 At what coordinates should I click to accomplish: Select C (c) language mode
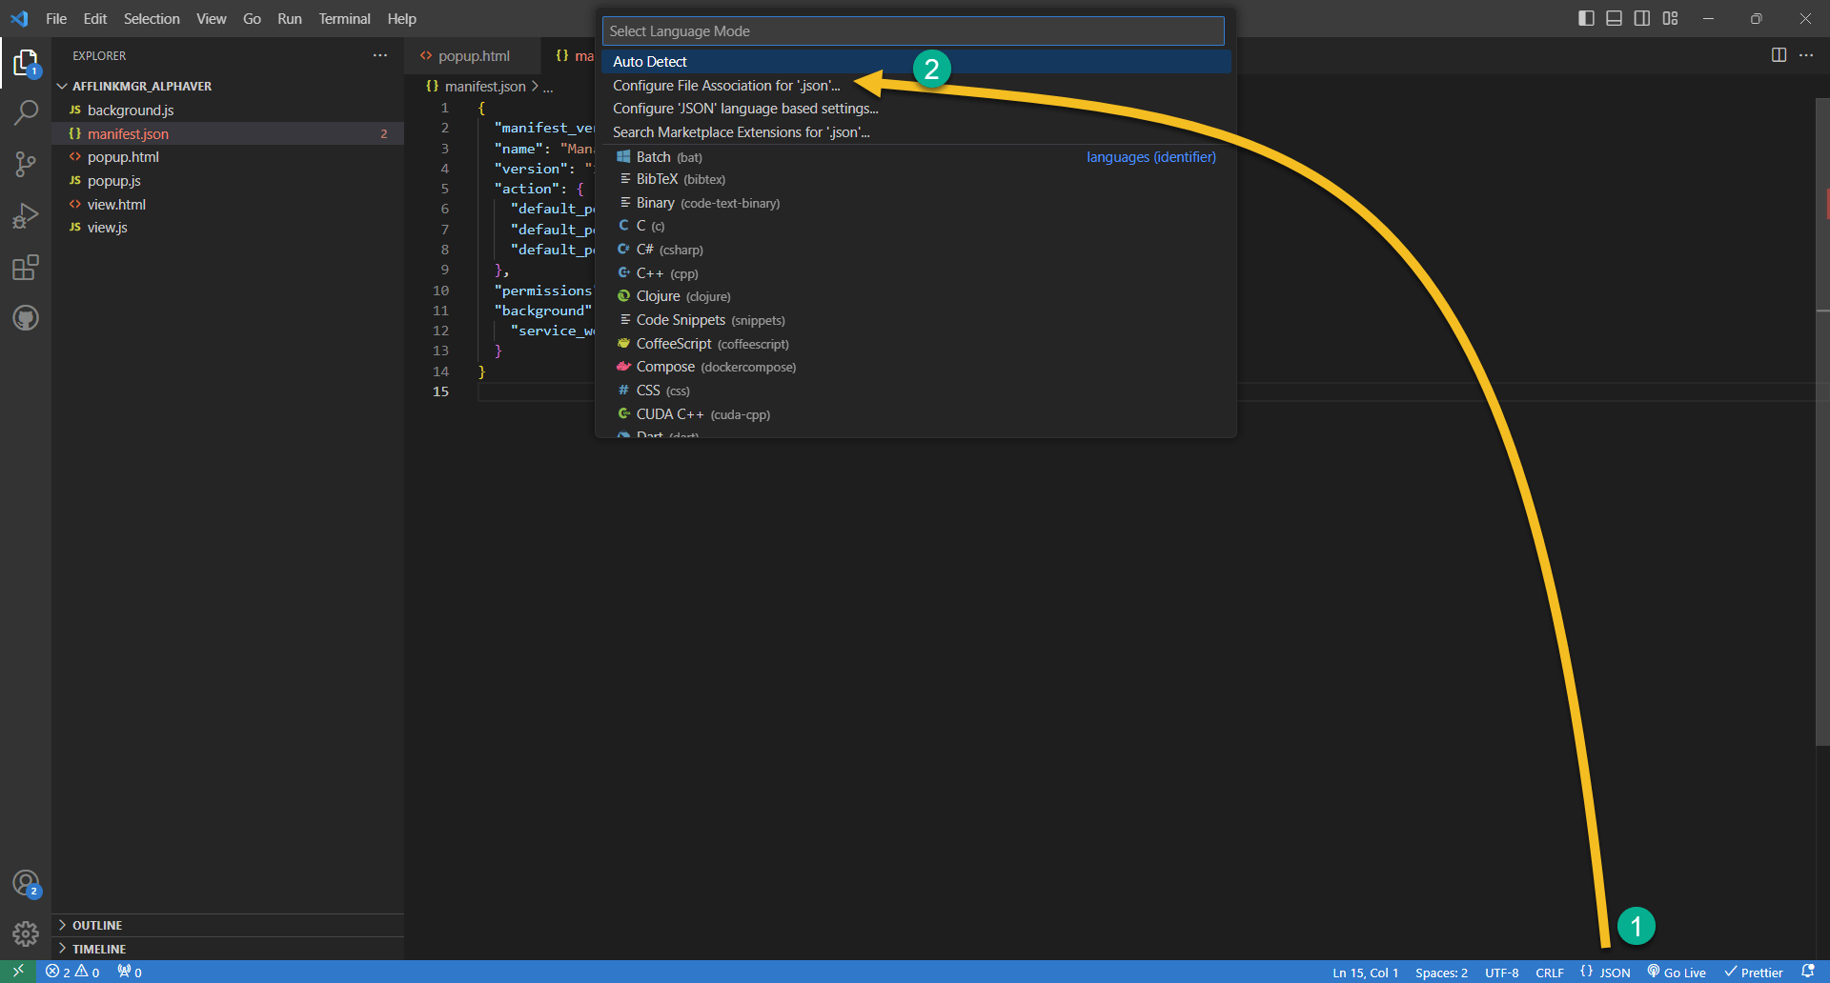(916, 226)
